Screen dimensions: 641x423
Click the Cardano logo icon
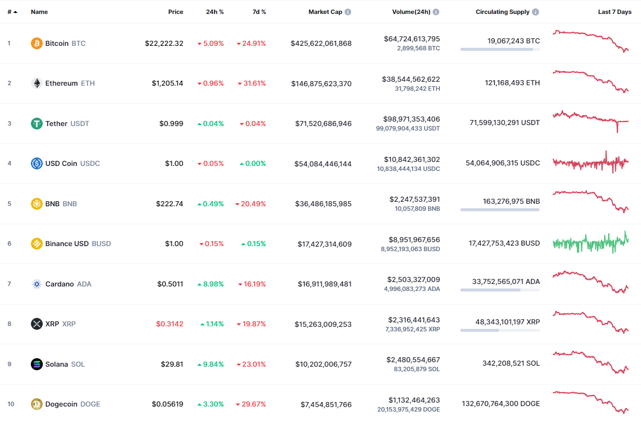[37, 284]
